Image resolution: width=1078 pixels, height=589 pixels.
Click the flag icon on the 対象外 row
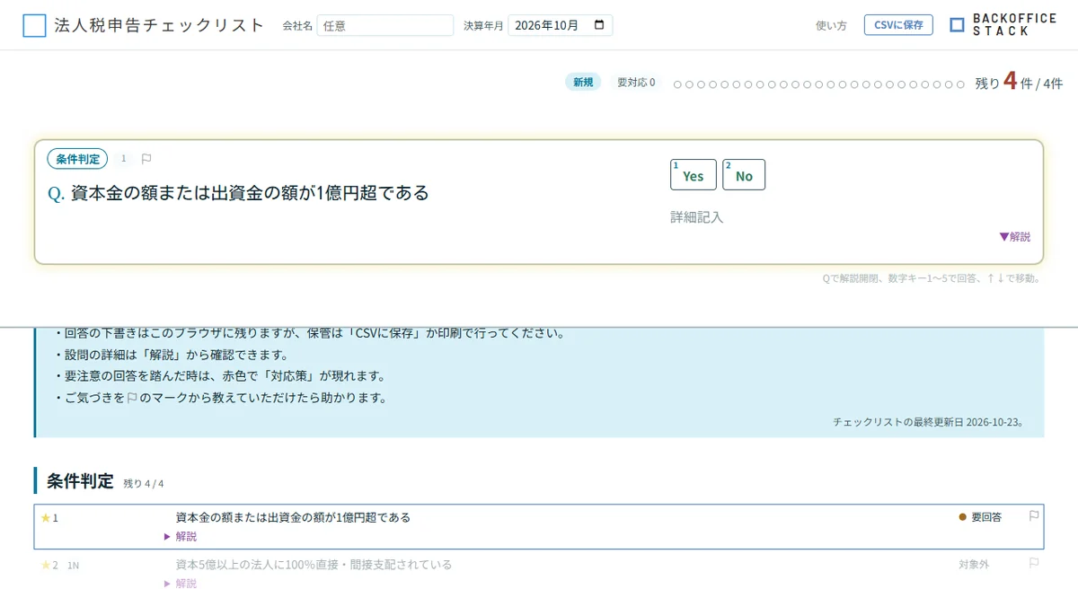(1034, 564)
